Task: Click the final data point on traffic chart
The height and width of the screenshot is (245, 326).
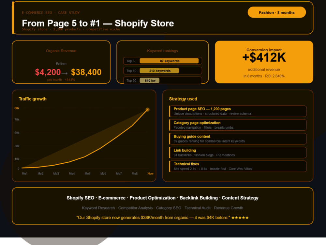Action: (147, 109)
